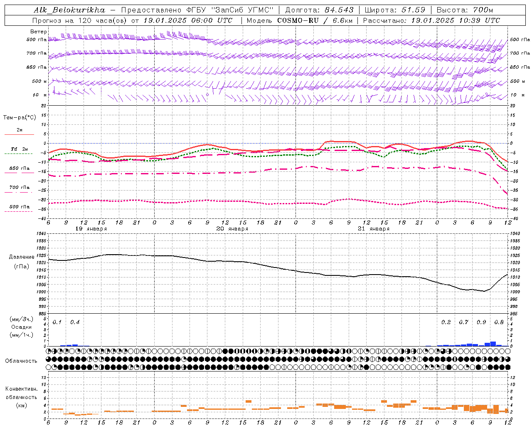Click the Облачность cloud cover label

coord(21,361)
